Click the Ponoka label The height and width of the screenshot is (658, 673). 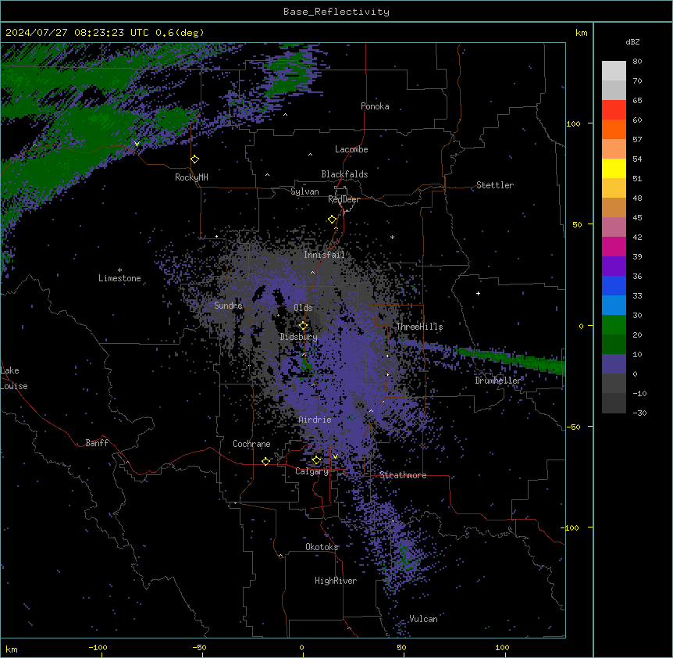375,106
